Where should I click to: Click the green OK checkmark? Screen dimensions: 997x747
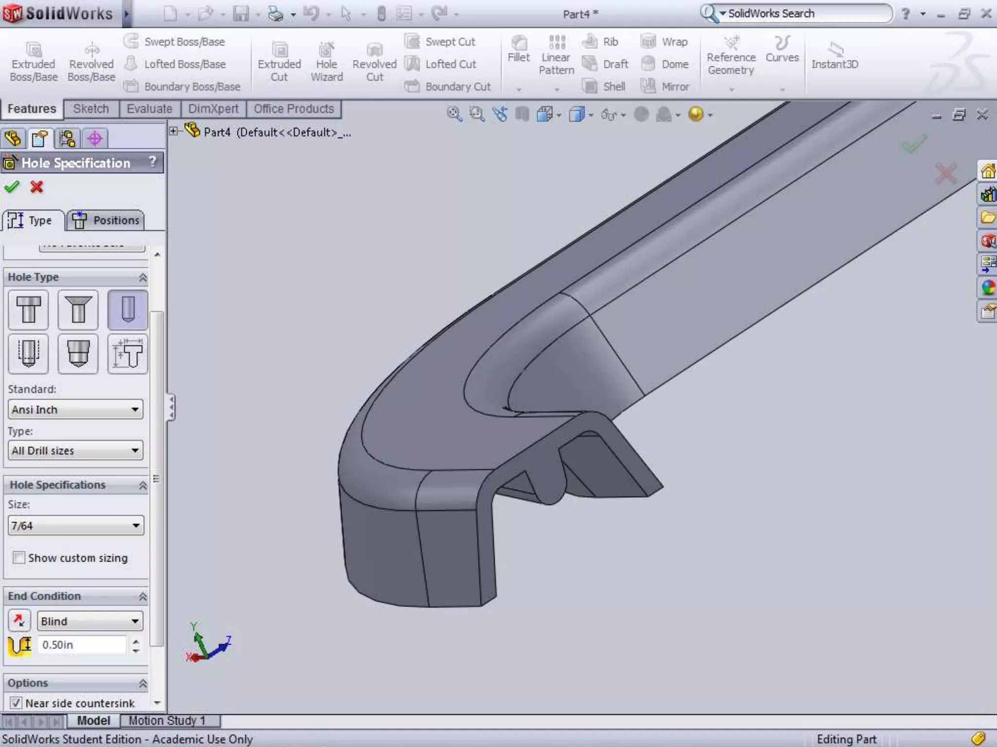pyautogui.click(x=12, y=187)
